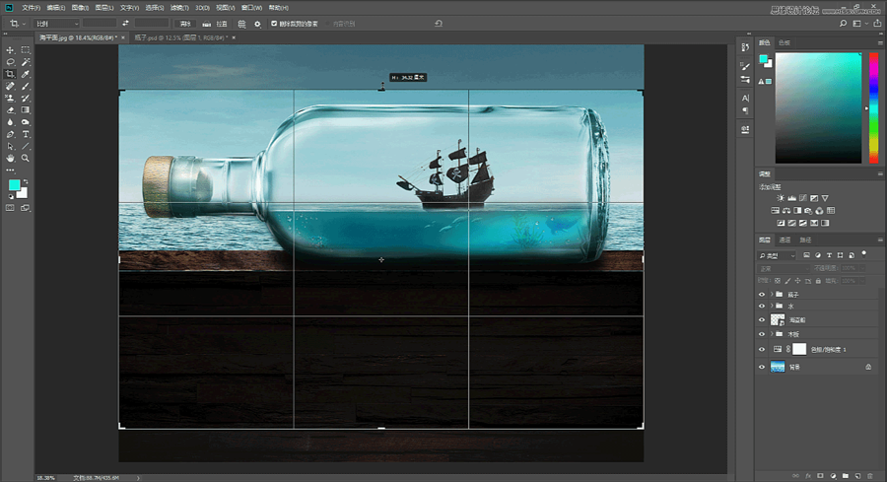Select the Horizontal Type tool

[26, 134]
